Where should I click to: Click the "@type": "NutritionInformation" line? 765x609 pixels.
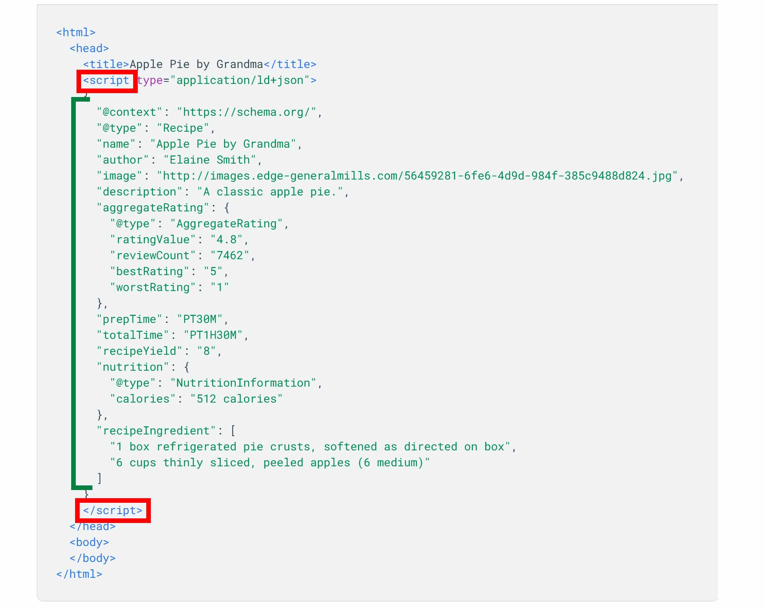[216, 384]
